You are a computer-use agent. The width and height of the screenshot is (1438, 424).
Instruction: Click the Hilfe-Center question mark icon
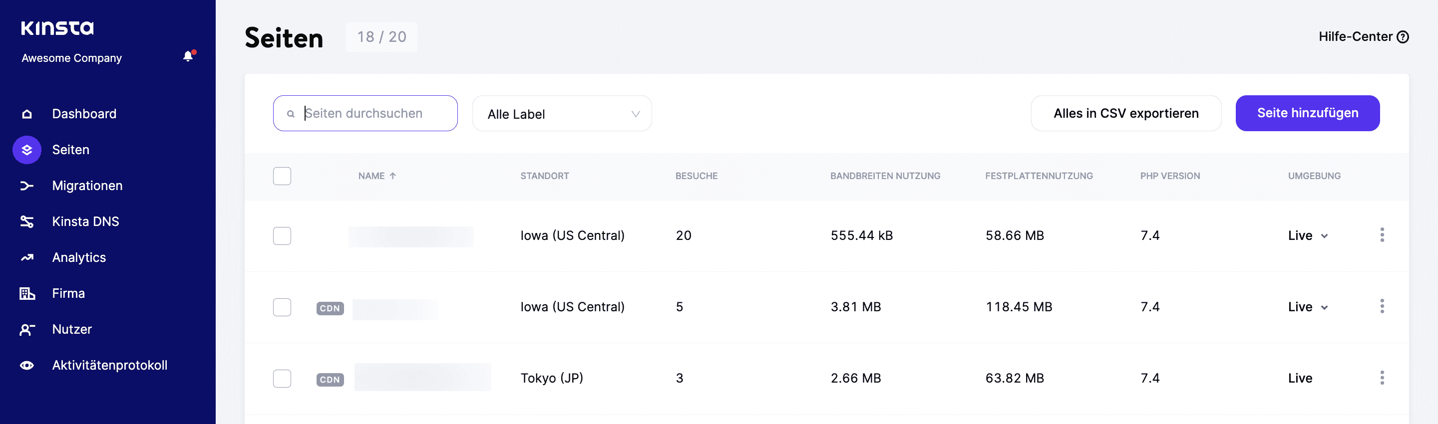pos(1403,37)
